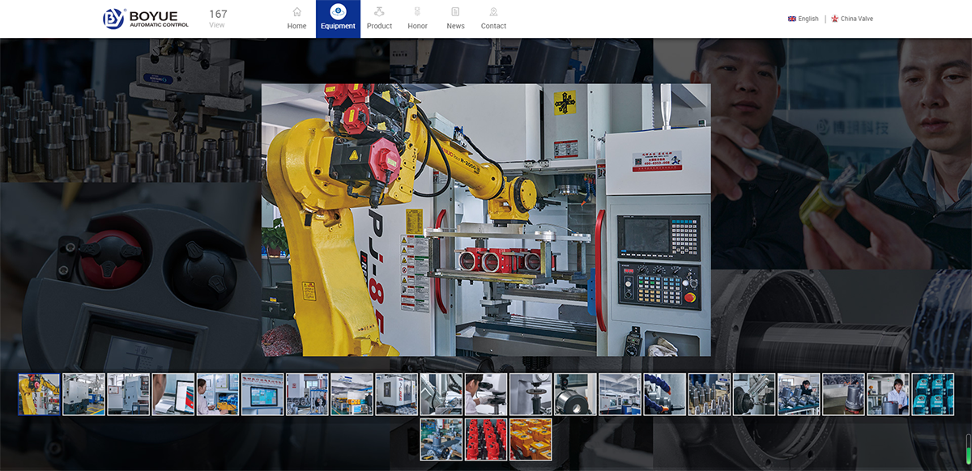Go to the Contact page

click(493, 19)
